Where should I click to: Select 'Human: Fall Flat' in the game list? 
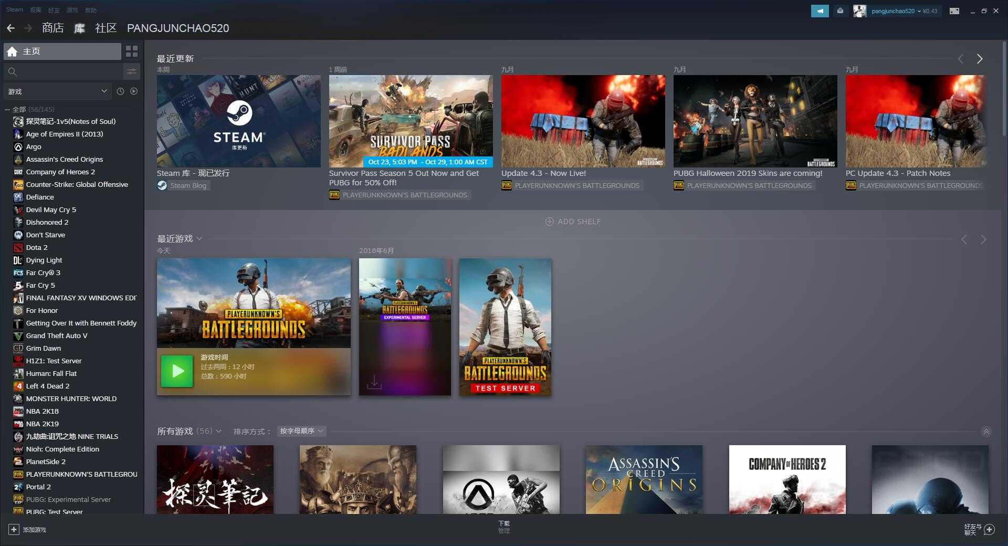[x=51, y=374]
